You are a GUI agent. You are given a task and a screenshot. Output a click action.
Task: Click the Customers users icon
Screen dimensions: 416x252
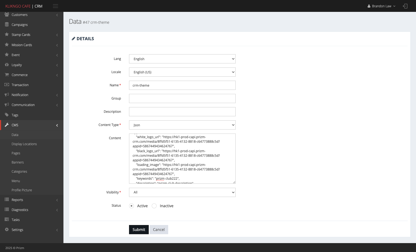(x=7, y=15)
